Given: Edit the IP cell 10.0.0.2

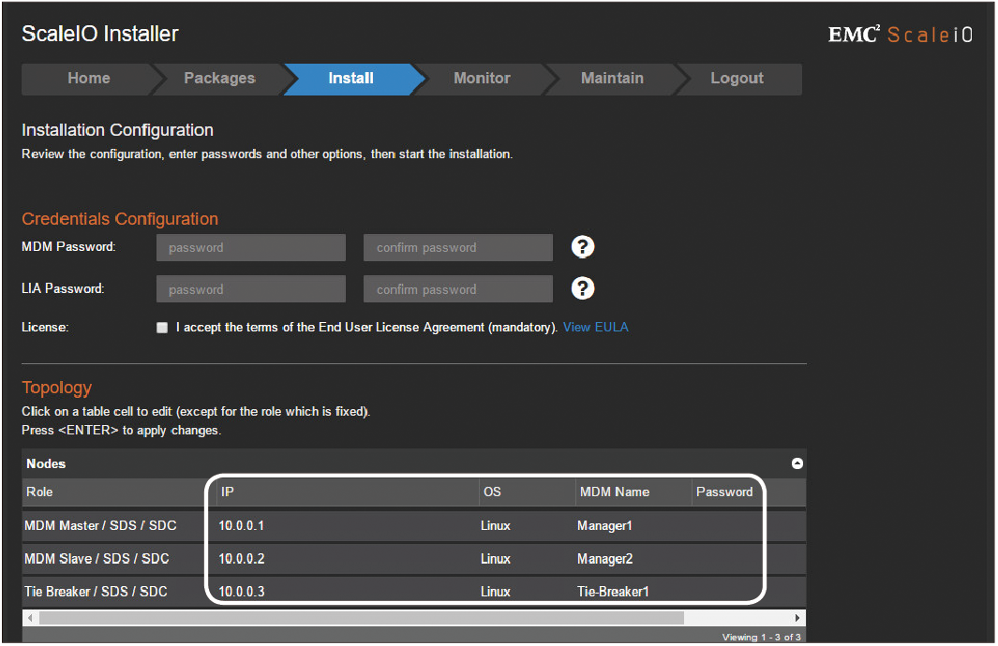Looking at the screenshot, I should point(348,559).
